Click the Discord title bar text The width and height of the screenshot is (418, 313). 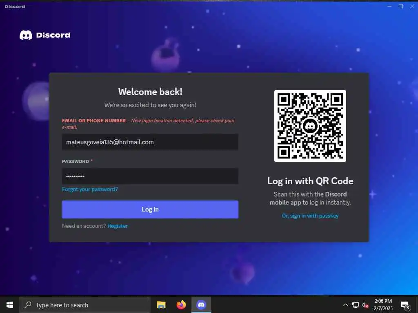[15, 7]
